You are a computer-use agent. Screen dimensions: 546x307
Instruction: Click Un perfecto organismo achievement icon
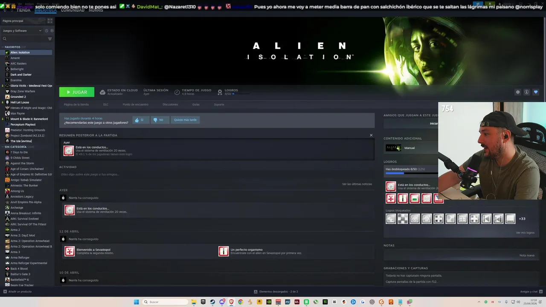click(224, 252)
